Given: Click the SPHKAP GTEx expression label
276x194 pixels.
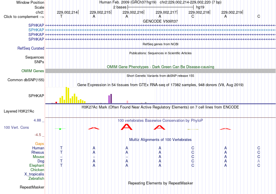Looking at the screenshot, I should pos(36,96).
